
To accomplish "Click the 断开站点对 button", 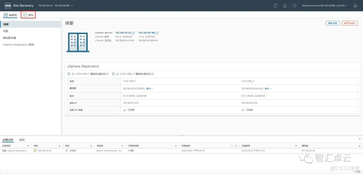I will point(350,23).
